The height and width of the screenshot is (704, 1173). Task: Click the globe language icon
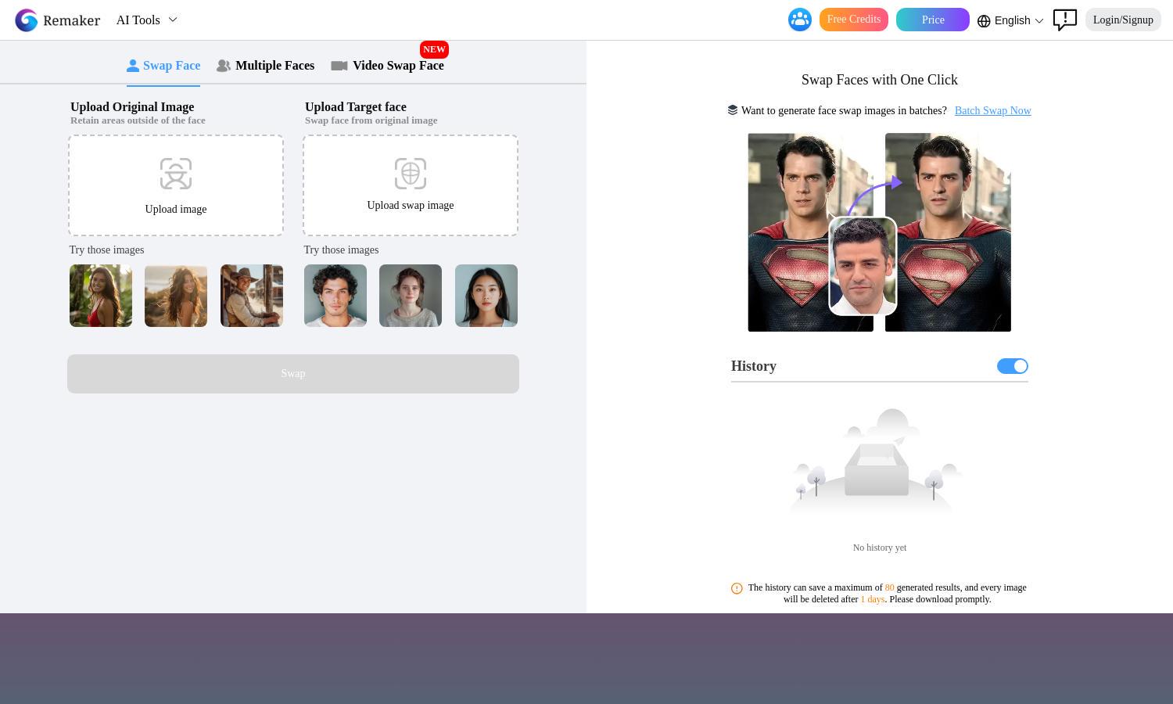[984, 21]
